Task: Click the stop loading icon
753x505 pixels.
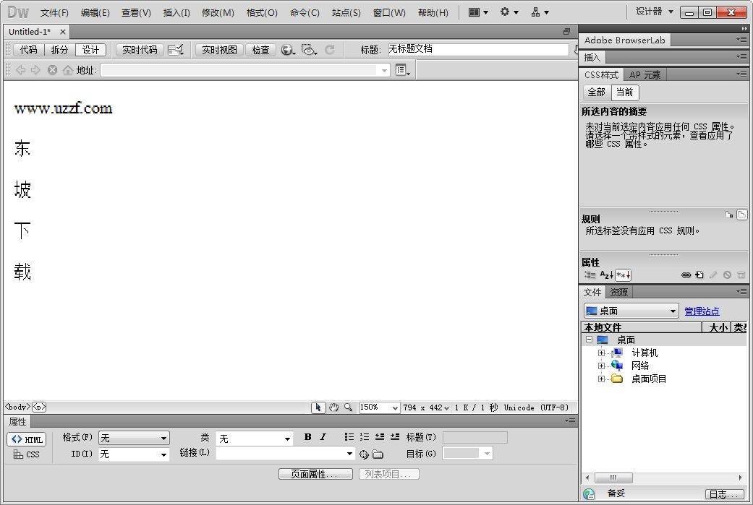Action: click(x=52, y=70)
